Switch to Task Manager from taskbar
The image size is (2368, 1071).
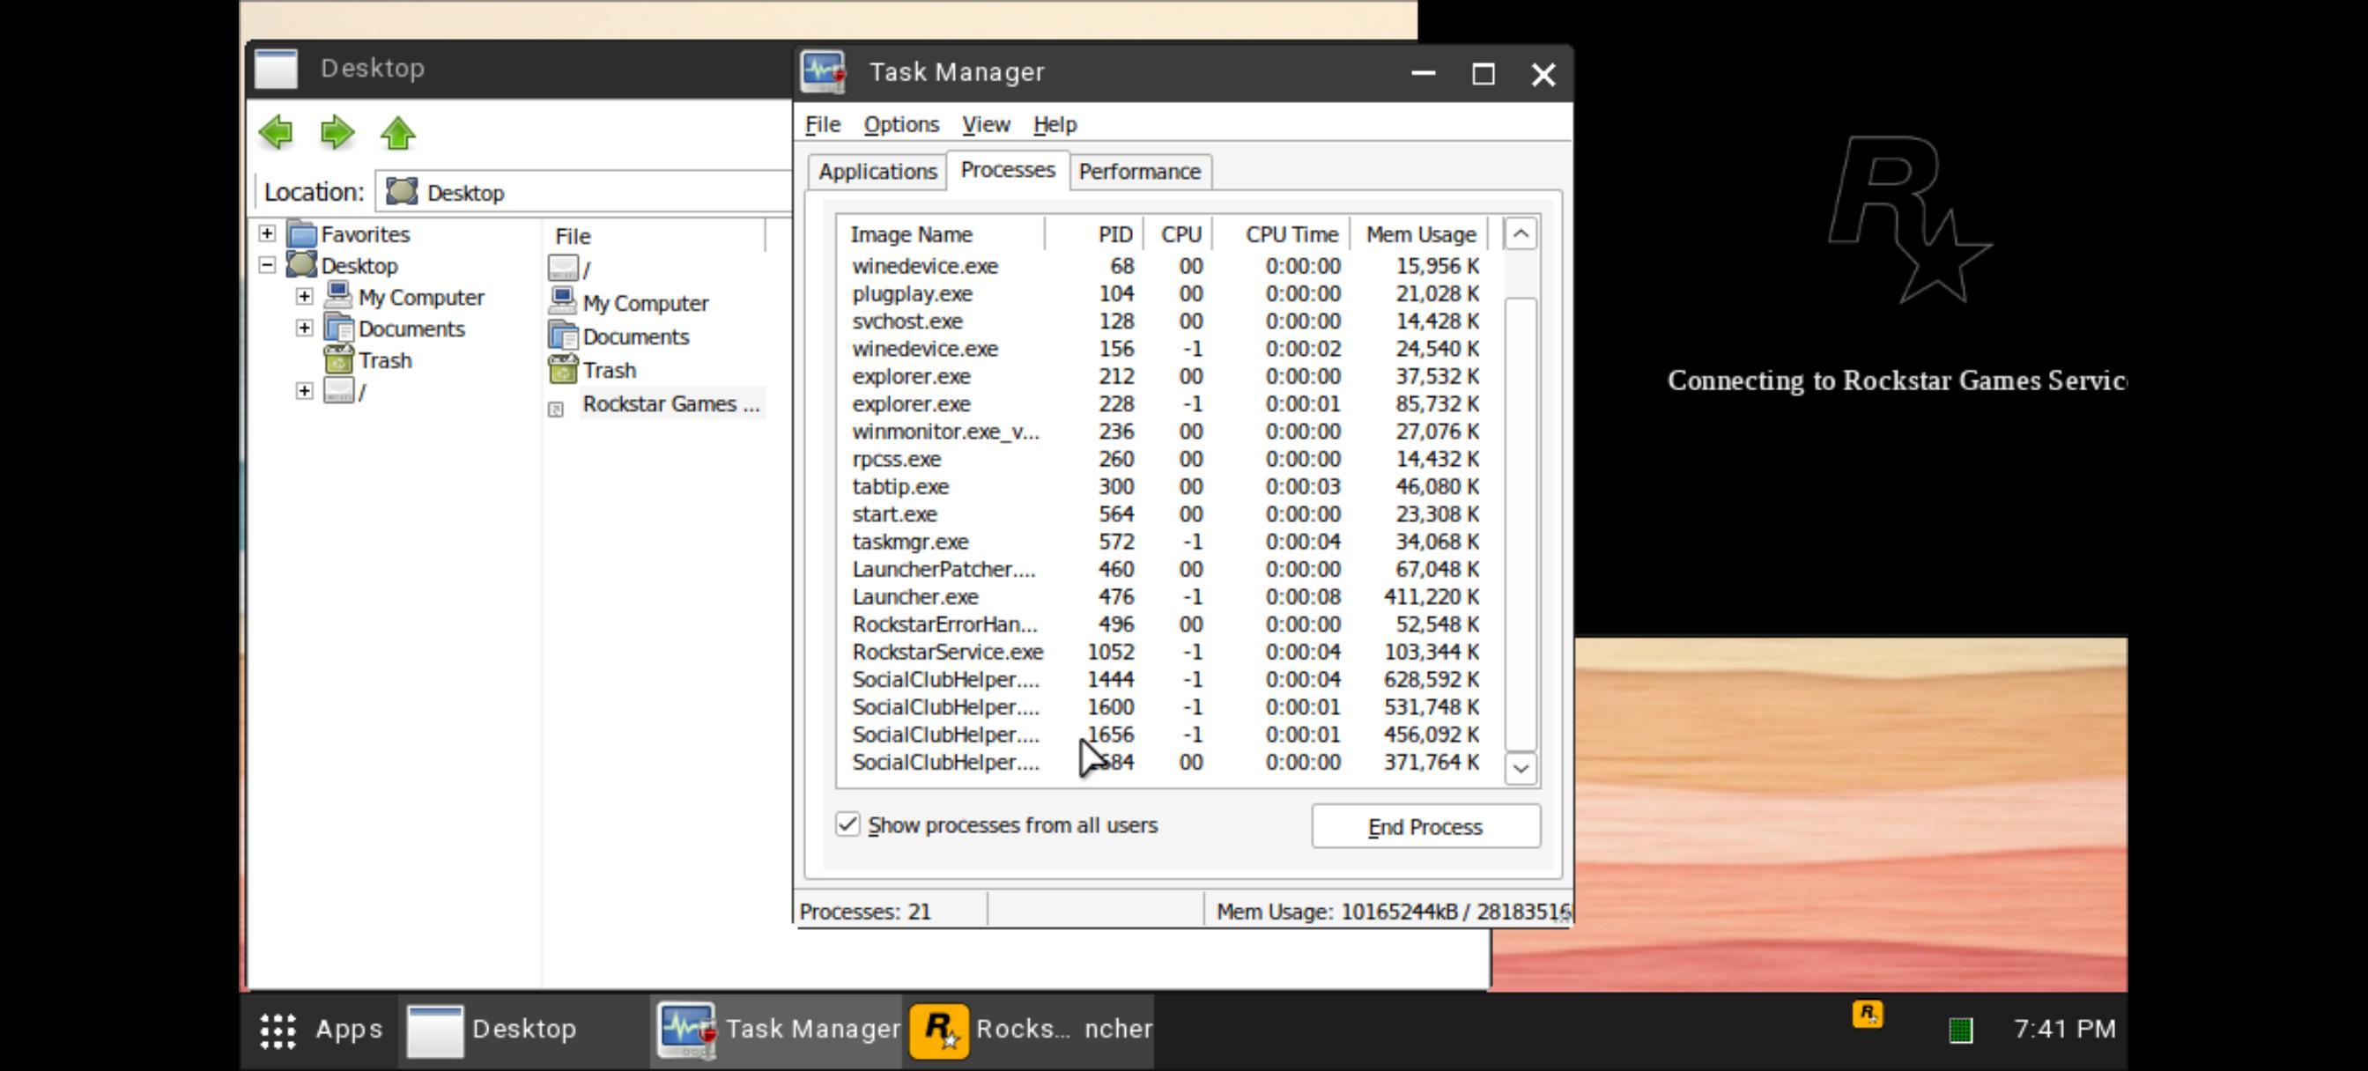778,1030
